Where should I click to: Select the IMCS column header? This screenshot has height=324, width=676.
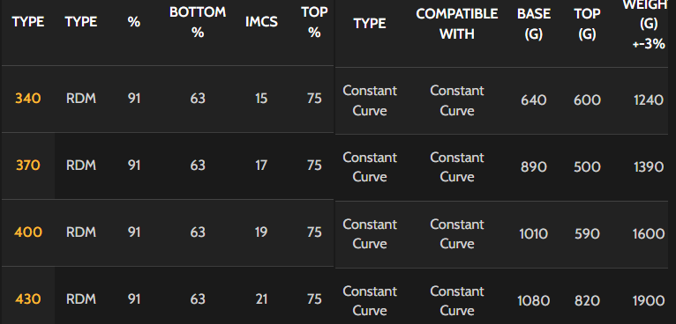(261, 22)
